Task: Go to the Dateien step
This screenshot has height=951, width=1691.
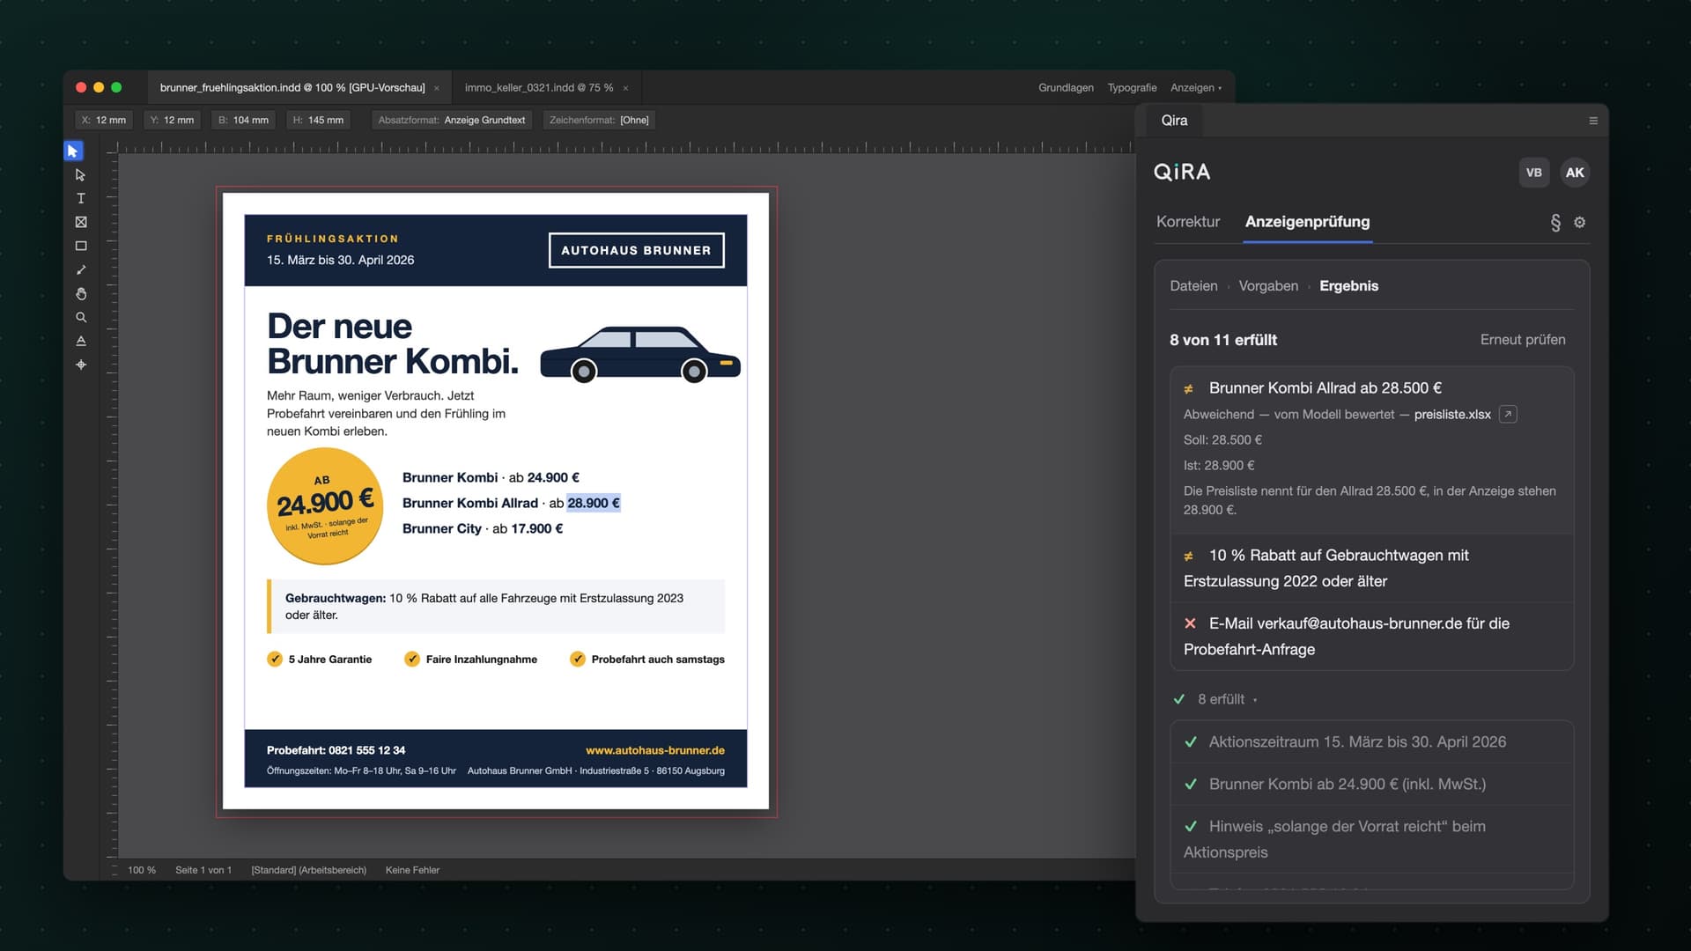Action: pos(1193,286)
